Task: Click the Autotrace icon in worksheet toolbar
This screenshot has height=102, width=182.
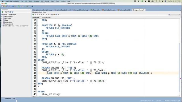Action: [41, 14]
